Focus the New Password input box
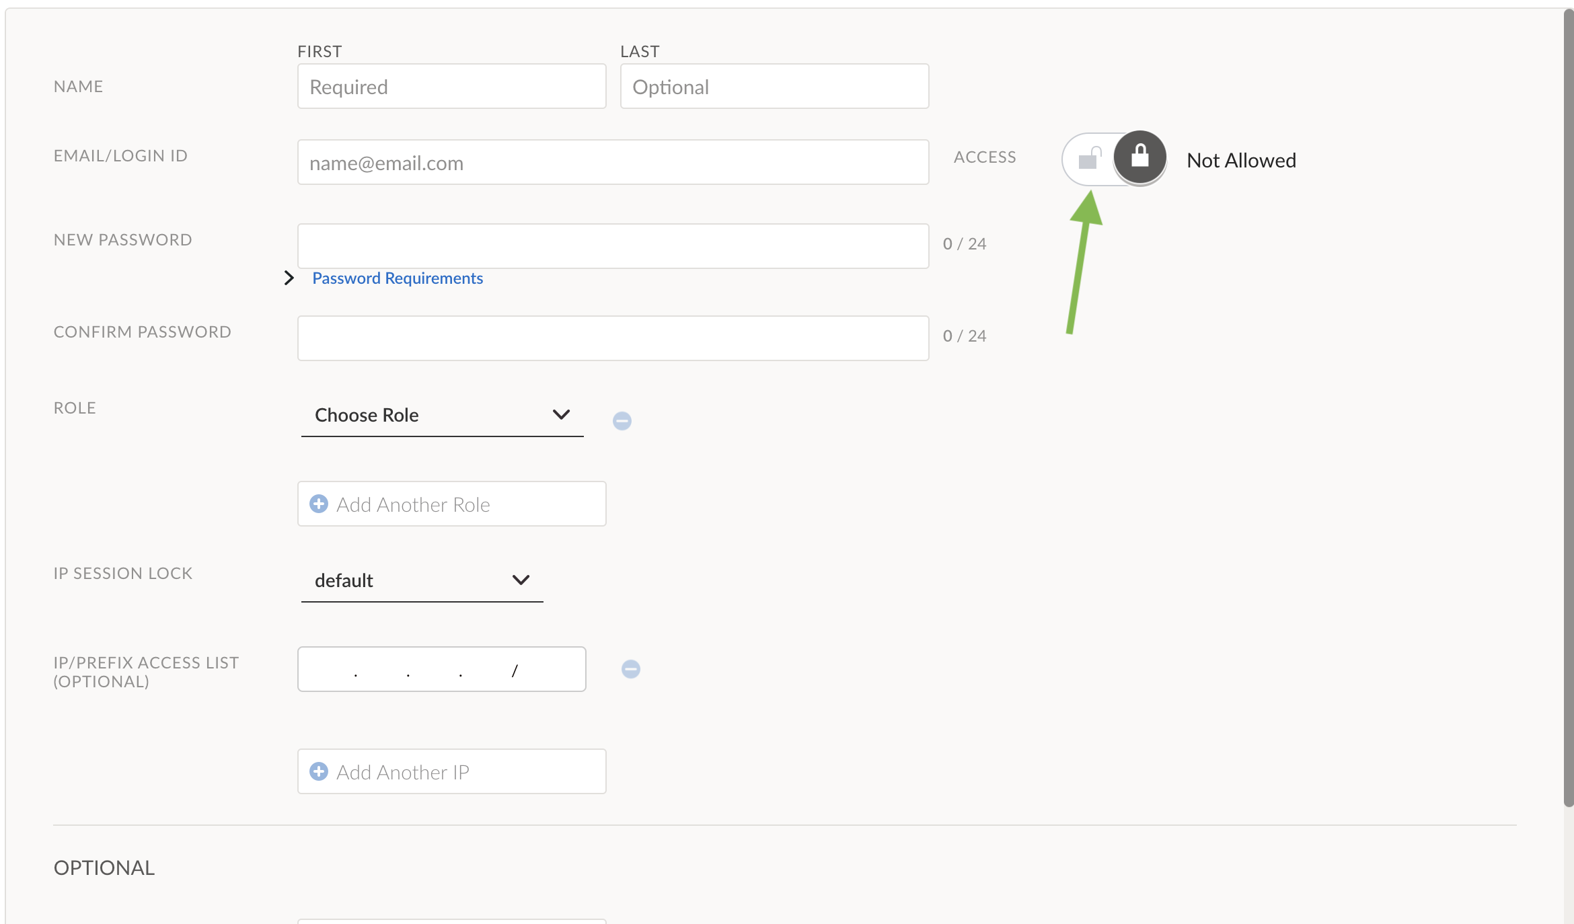Screen dimensions: 1574x924 [613, 246]
